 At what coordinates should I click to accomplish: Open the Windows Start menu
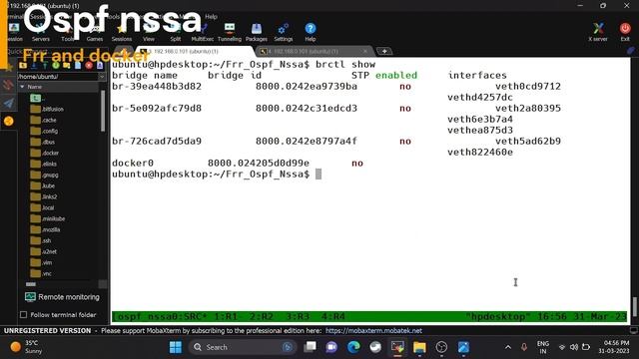176,347
